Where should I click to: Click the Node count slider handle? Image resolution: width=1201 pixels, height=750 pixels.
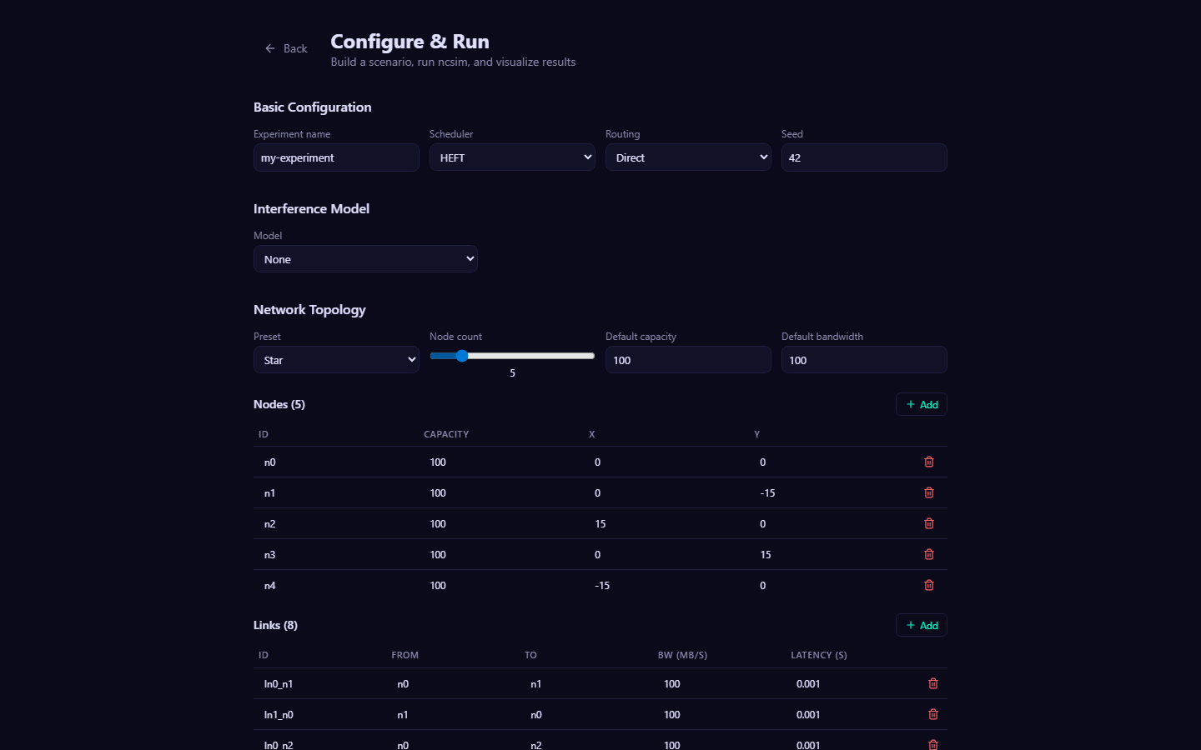462,356
